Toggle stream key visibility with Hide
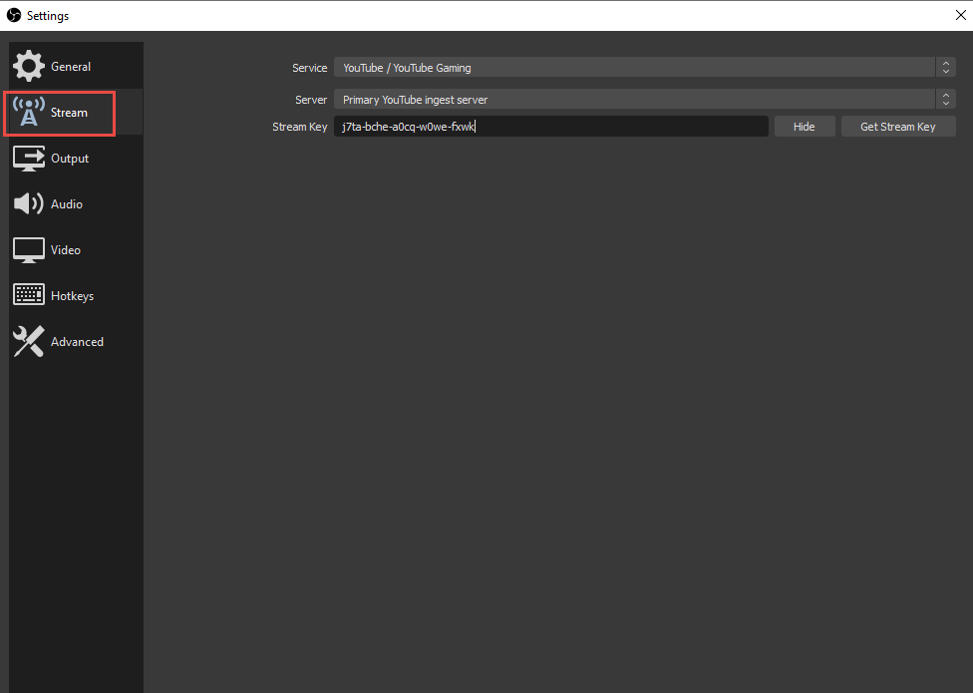Viewport: 973px width, 693px height. coord(804,127)
